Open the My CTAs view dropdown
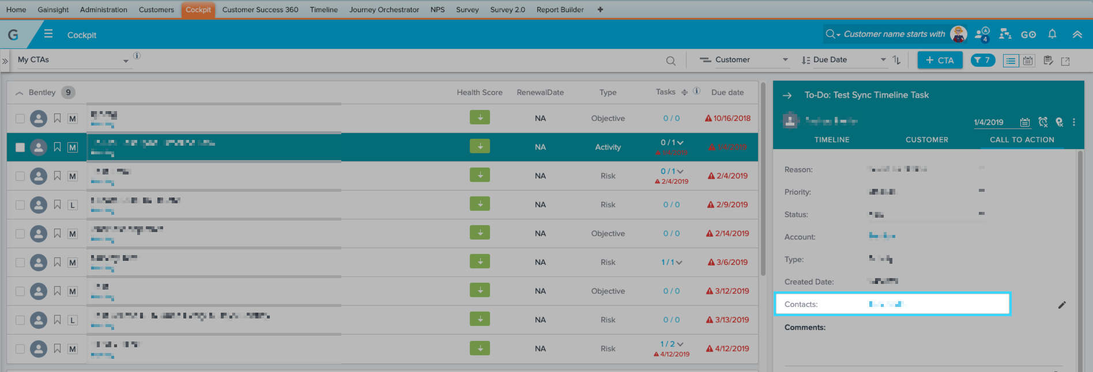Image resolution: width=1093 pixels, height=372 pixels. tap(74, 60)
